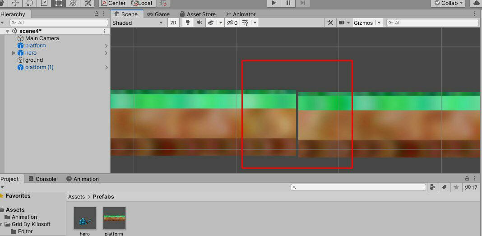Viewport: 482px width, 236px height.
Task: Open the scene4 options menu
Action: point(104,31)
